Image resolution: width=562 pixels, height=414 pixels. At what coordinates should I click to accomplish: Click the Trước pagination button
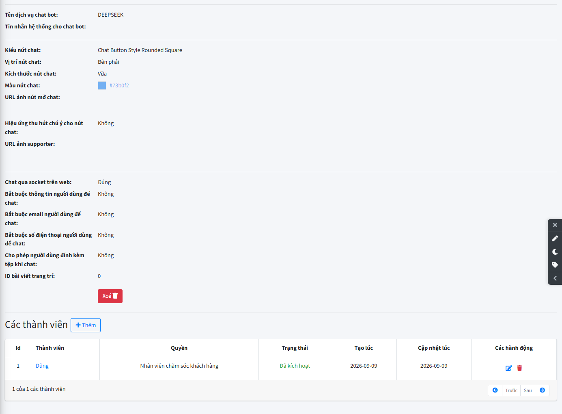tap(511, 390)
